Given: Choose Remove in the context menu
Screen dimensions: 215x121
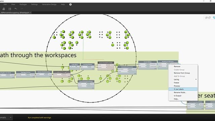Looking at the screenshot, I should tap(183, 67).
